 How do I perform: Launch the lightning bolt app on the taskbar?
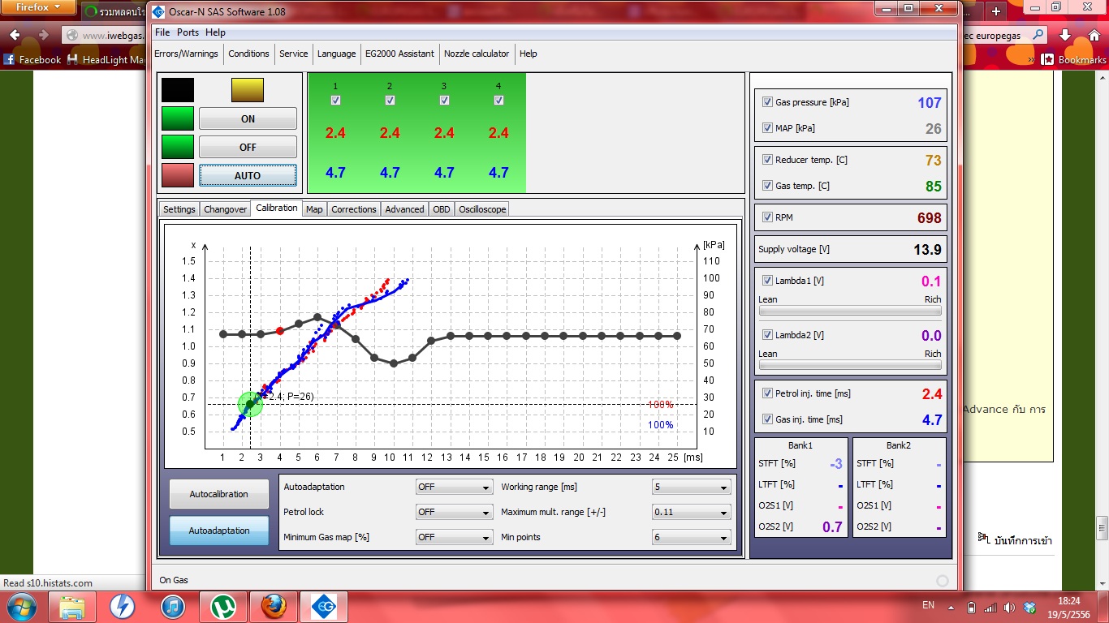(x=123, y=606)
